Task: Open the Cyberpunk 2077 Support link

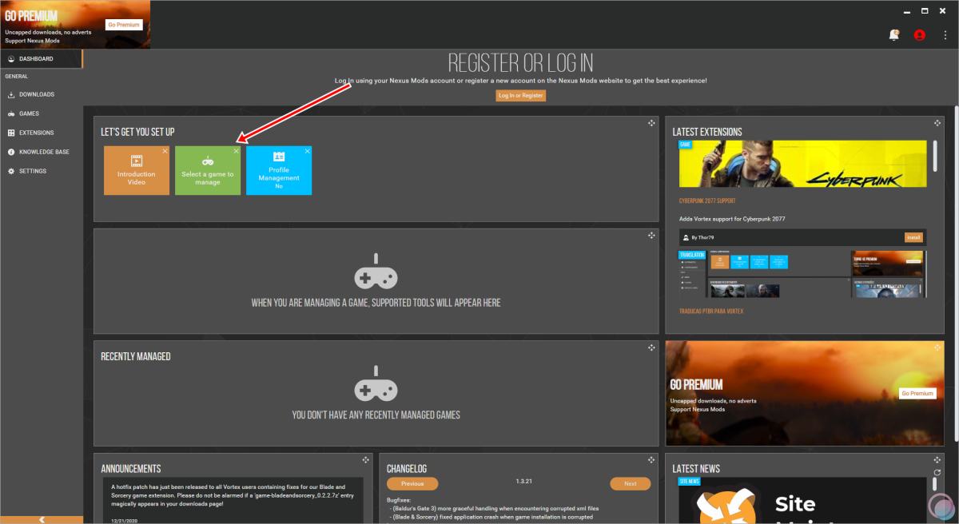Action: tap(707, 201)
